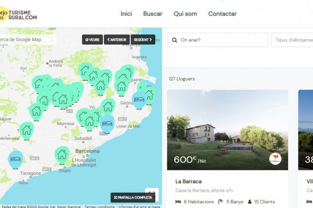The image size is (313, 208).
Task: Select the house marker near Sitges
Action: [x=62, y=155]
